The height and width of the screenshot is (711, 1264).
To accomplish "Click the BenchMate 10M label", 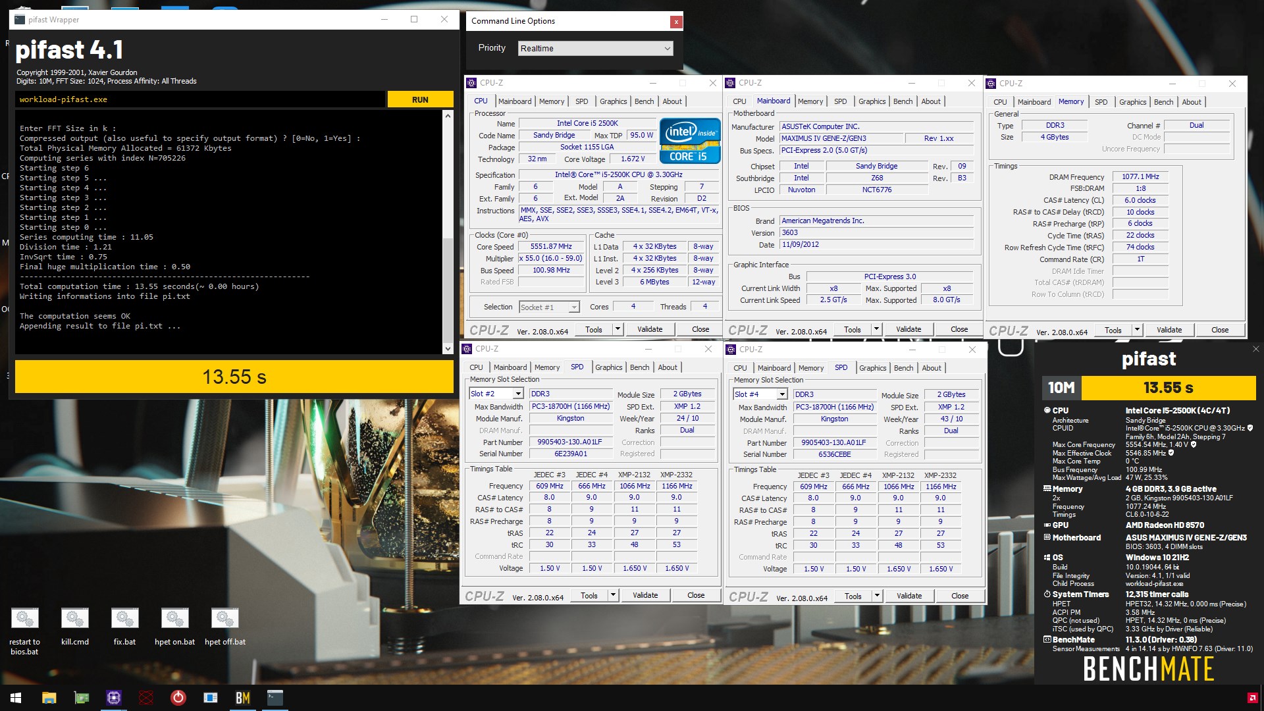I will (1061, 388).
